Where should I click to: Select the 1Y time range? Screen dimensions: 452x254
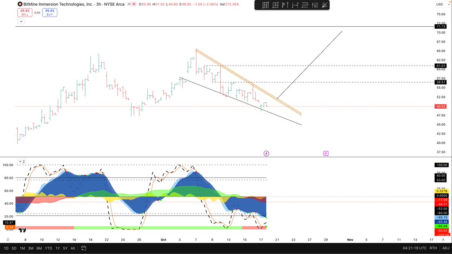57,248
